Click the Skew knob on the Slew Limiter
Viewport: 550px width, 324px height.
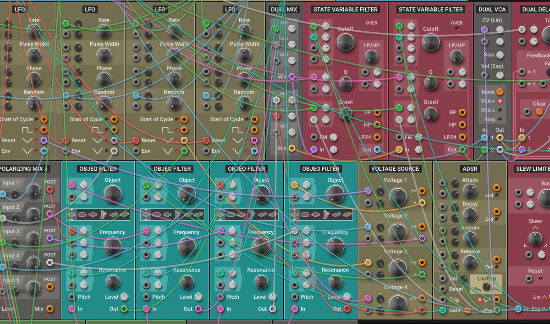535,238
